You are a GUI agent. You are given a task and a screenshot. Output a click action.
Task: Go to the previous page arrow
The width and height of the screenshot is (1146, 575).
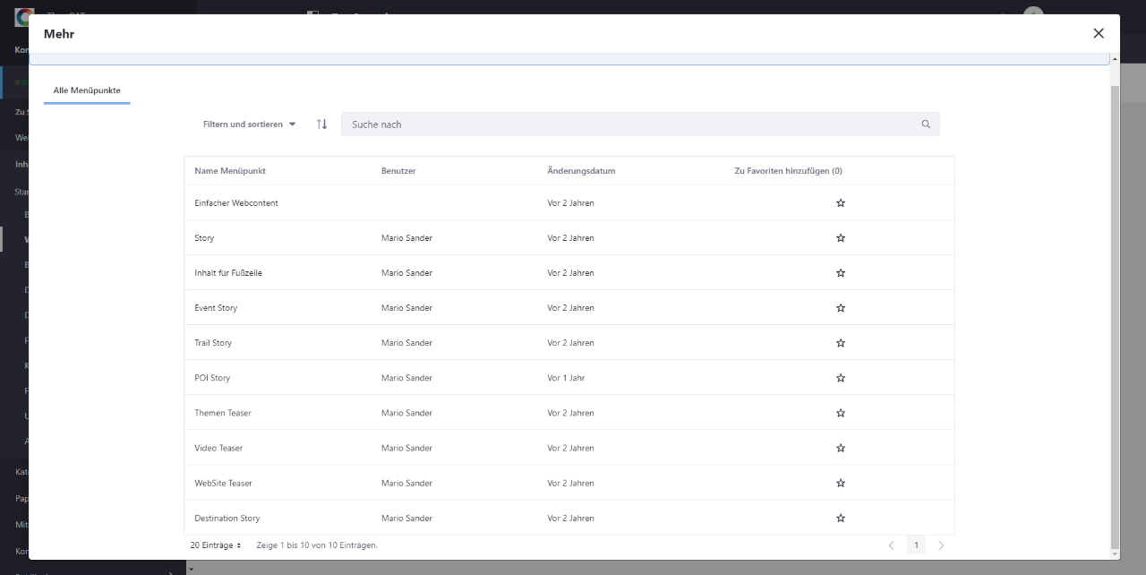[x=891, y=545]
